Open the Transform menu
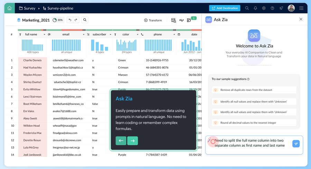Viewport: 311px width, 169px height. coord(153,20)
